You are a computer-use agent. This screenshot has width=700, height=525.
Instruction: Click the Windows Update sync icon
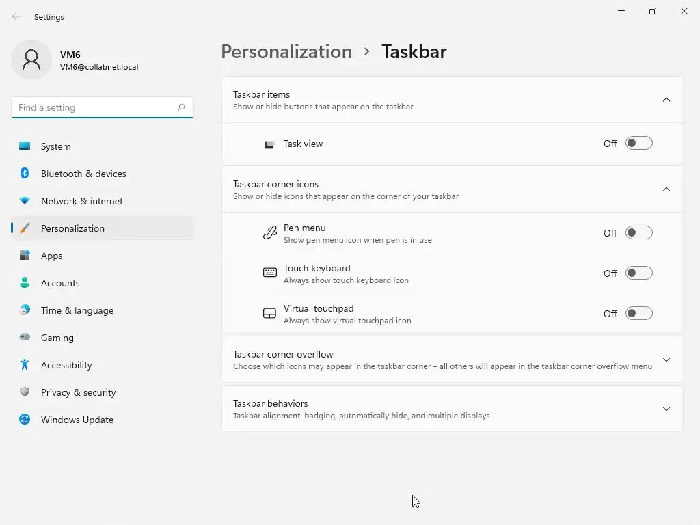click(25, 420)
